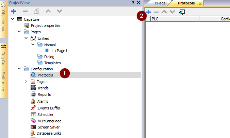The width and height of the screenshot is (230, 138).
Task: Collapse the Unified node
Action: pos(26,38)
